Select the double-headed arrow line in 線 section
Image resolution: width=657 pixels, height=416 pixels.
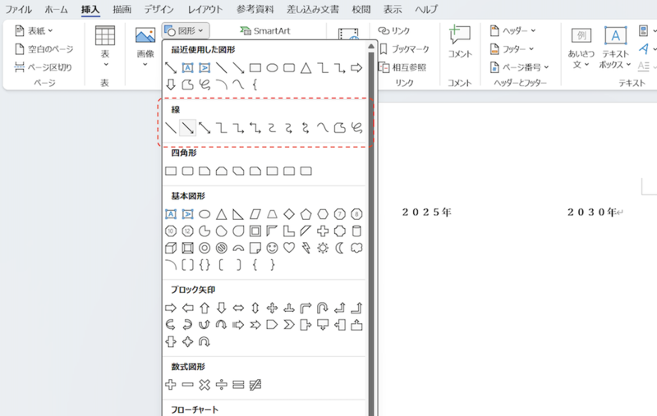204,128
